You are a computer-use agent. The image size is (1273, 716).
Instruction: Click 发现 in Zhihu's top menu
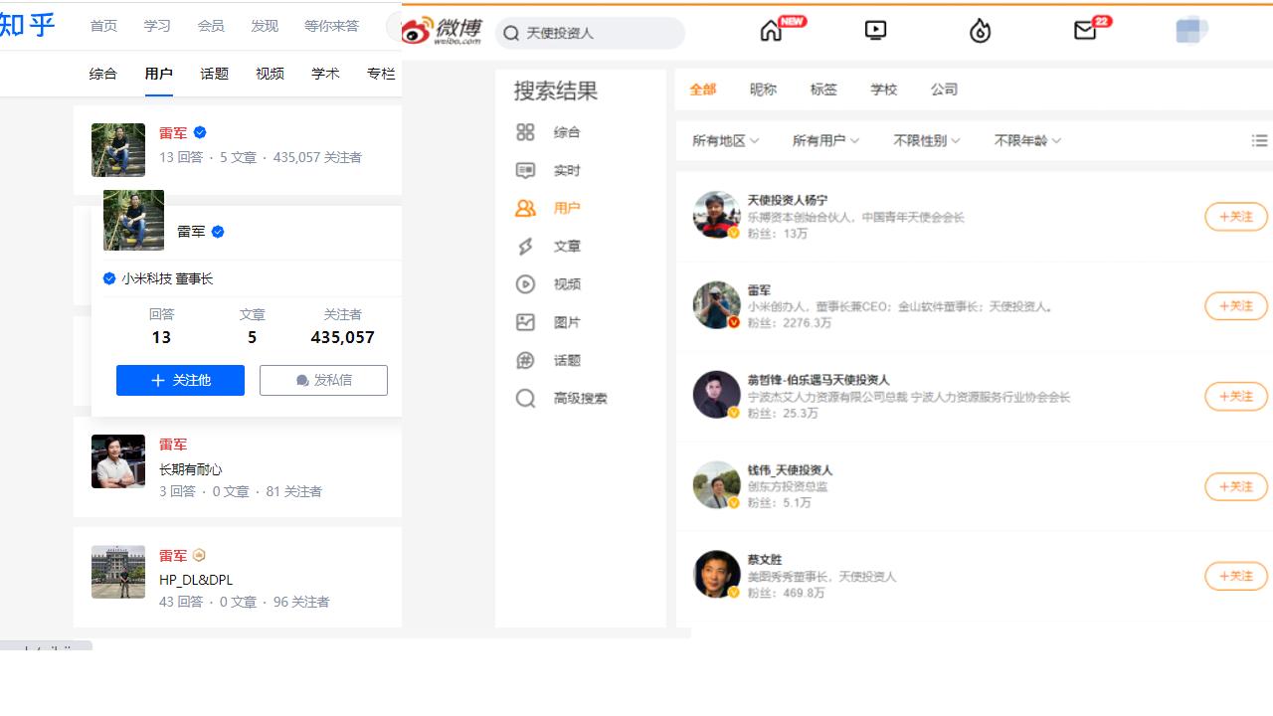pos(265,26)
